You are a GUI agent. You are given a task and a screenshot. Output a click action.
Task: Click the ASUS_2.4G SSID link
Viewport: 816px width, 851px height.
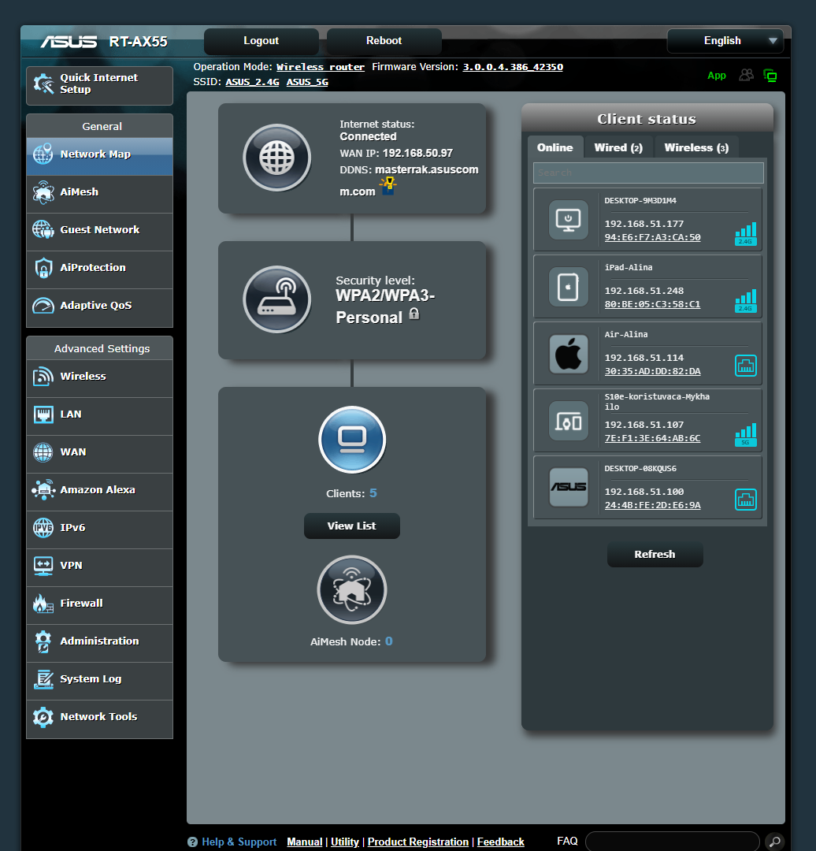[252, 82]
